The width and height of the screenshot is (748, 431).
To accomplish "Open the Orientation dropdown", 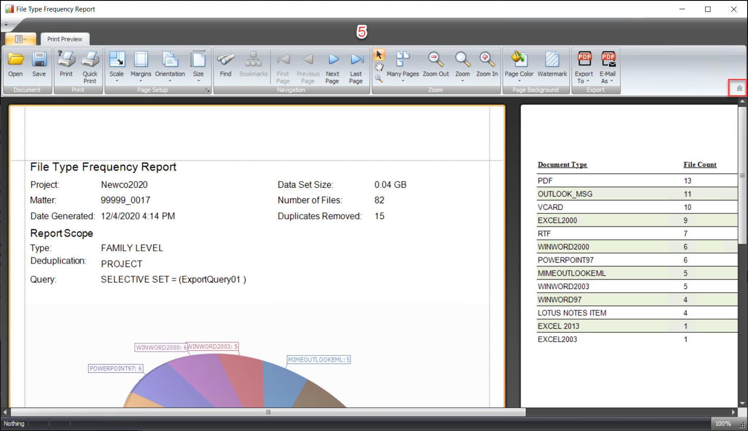I will [170, 67].
